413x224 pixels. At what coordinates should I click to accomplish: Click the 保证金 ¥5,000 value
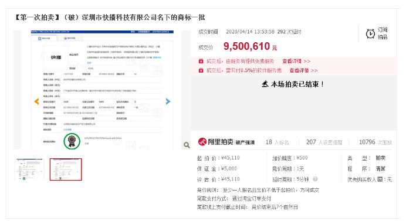point(229,168)
